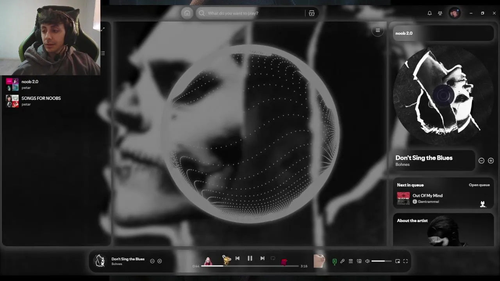Switch library view with the list icon
This screenshot has width=500, height=281.
[103, 53]
